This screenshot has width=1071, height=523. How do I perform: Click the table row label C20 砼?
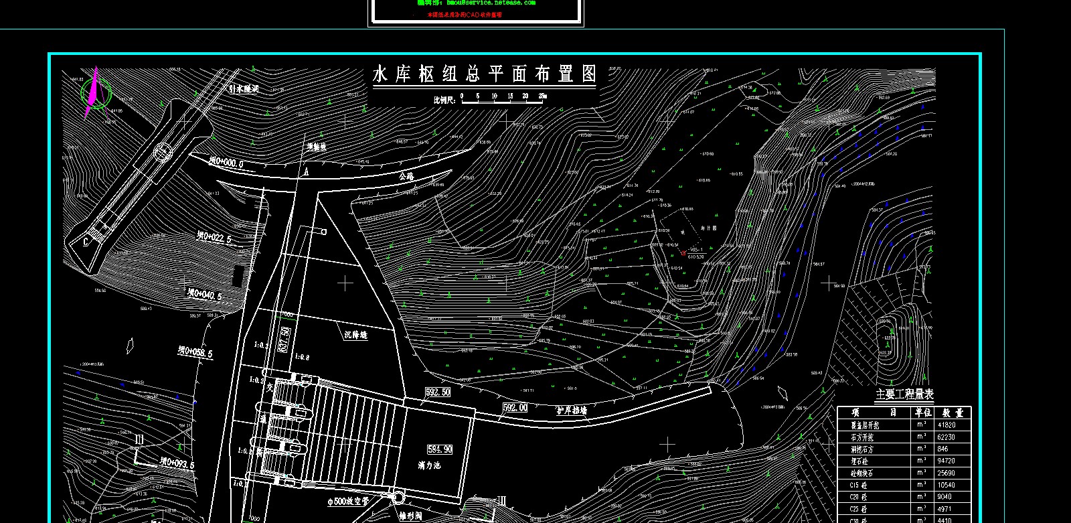(859, 497)
